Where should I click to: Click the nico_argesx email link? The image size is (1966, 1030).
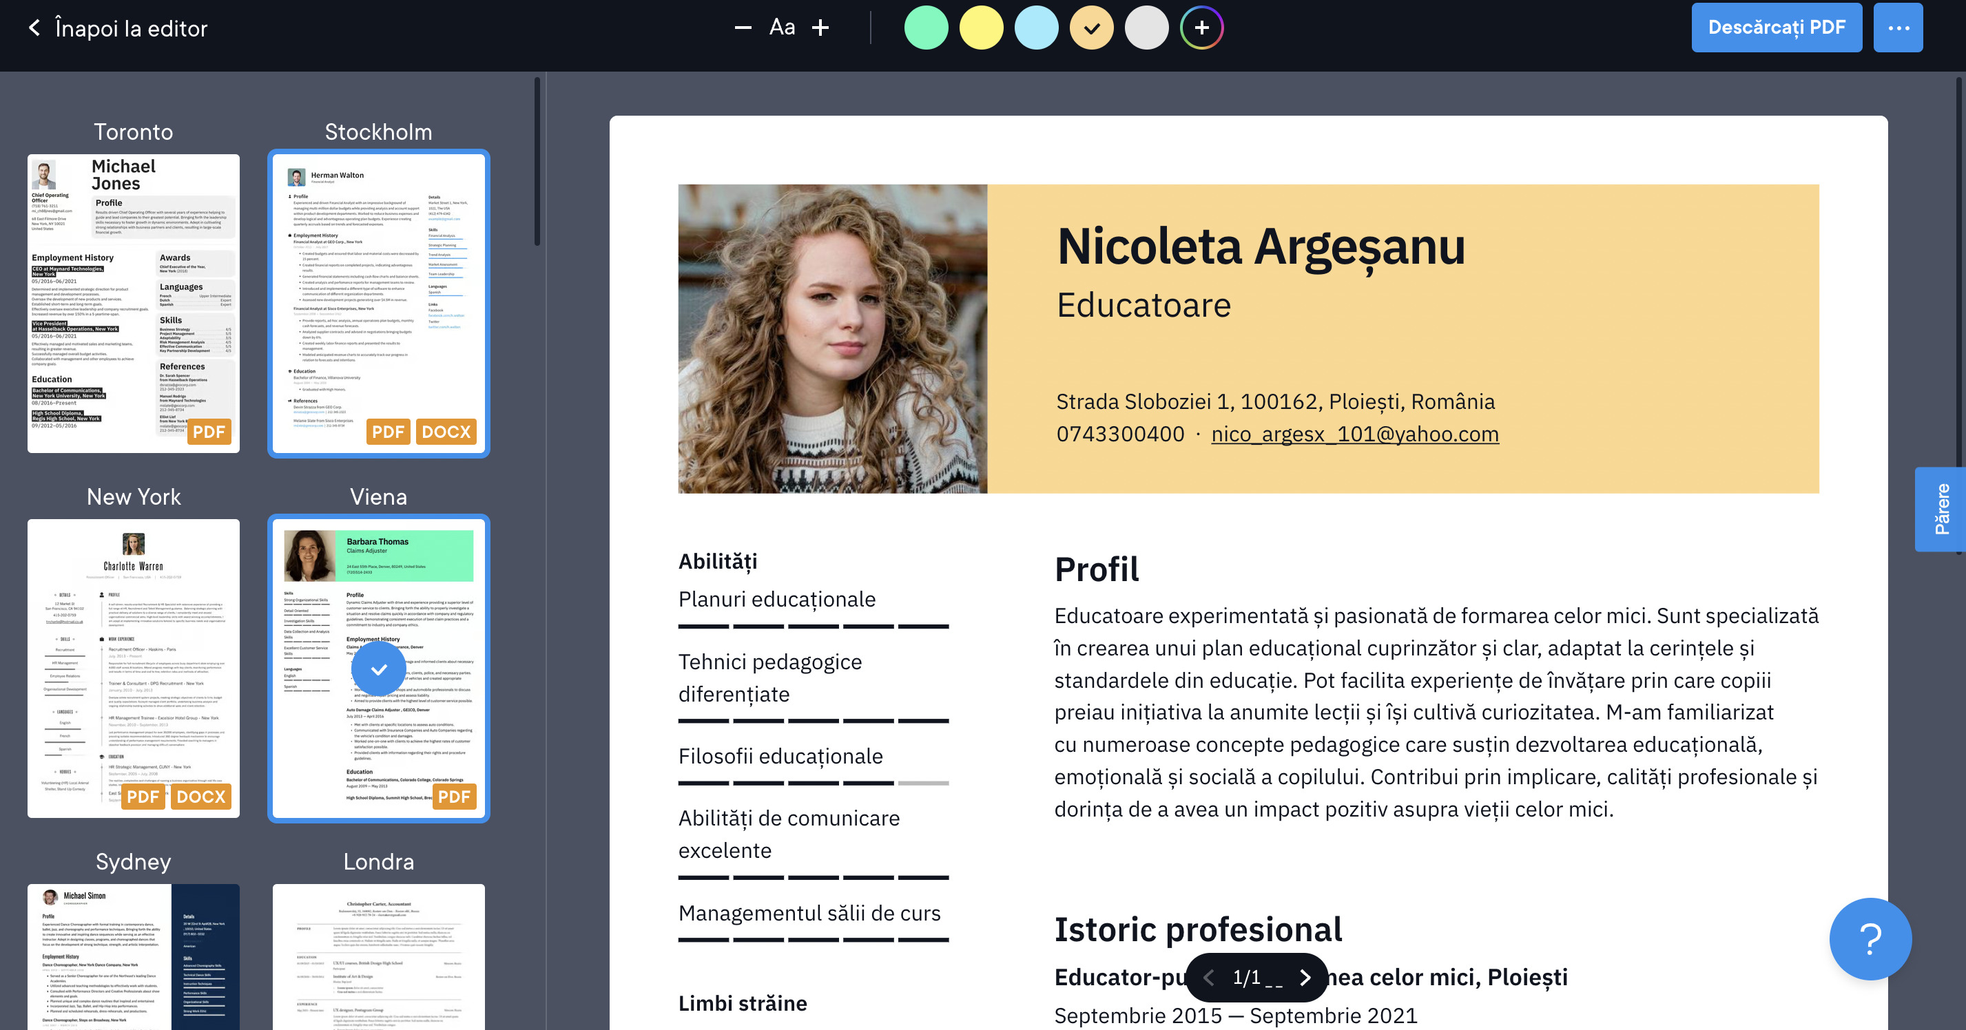point(1355,434)
